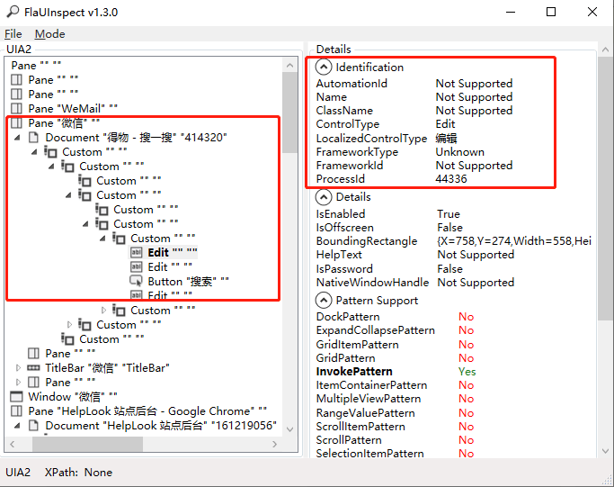Viewport: 614px width, 487px height.
Task: Collapse the 得物 - 搜一搜 document node
Action: pos(17,138)
